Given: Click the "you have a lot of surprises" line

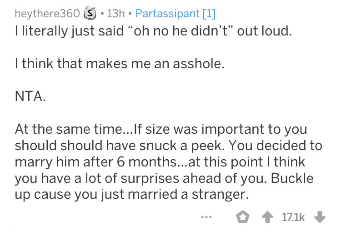Looking at the screenshot, I should 164,178.
